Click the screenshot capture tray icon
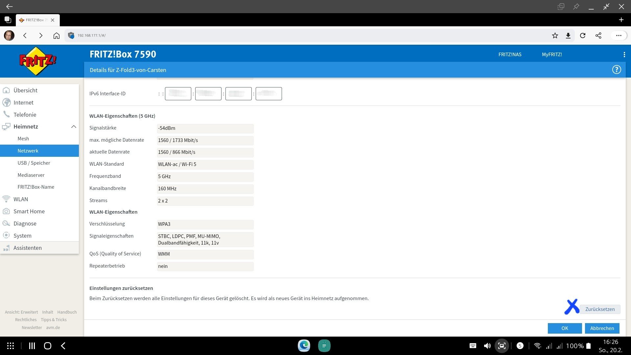The width and height of the screenshot is (631, 355). click(502, 346)
